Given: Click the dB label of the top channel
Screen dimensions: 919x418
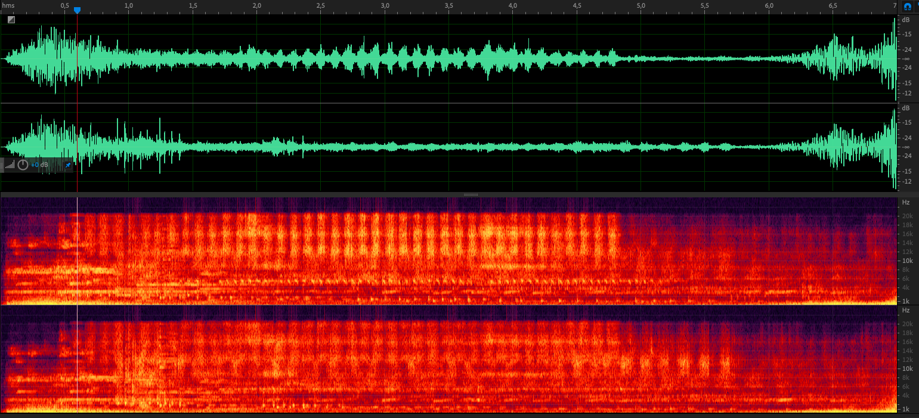Looking at the screenshot, I should coord(906,20).
